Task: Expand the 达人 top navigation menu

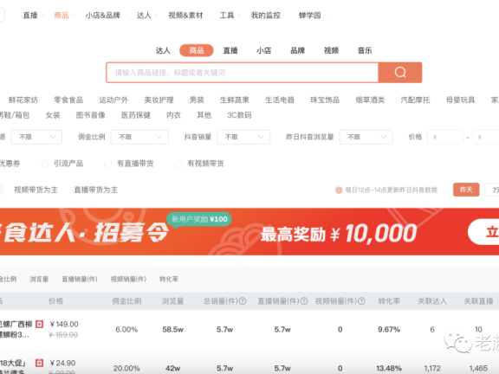Action: pos(144,16)
